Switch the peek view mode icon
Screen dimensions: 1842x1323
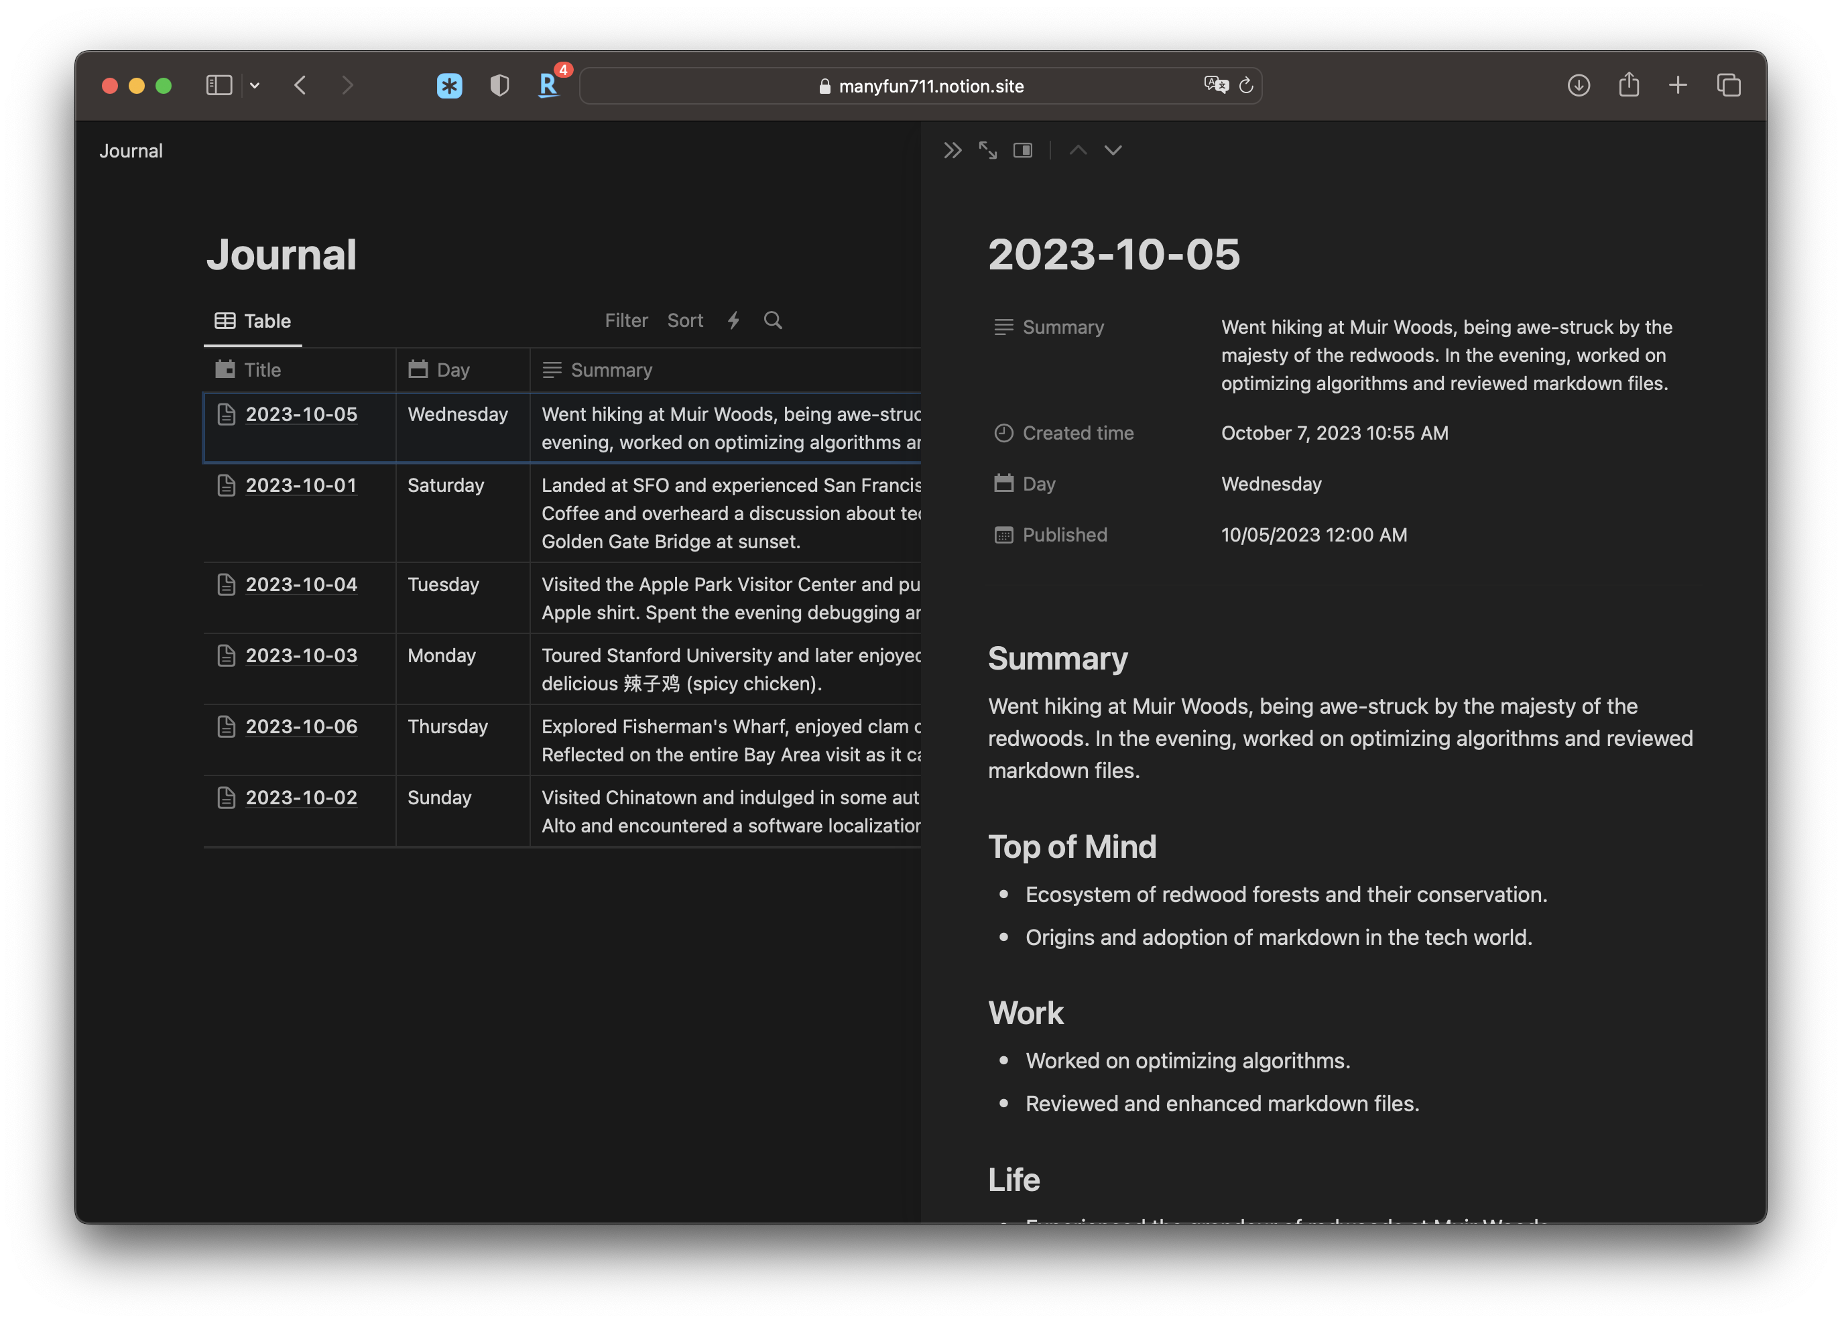pyautogui.click(x=1022, y=150)
